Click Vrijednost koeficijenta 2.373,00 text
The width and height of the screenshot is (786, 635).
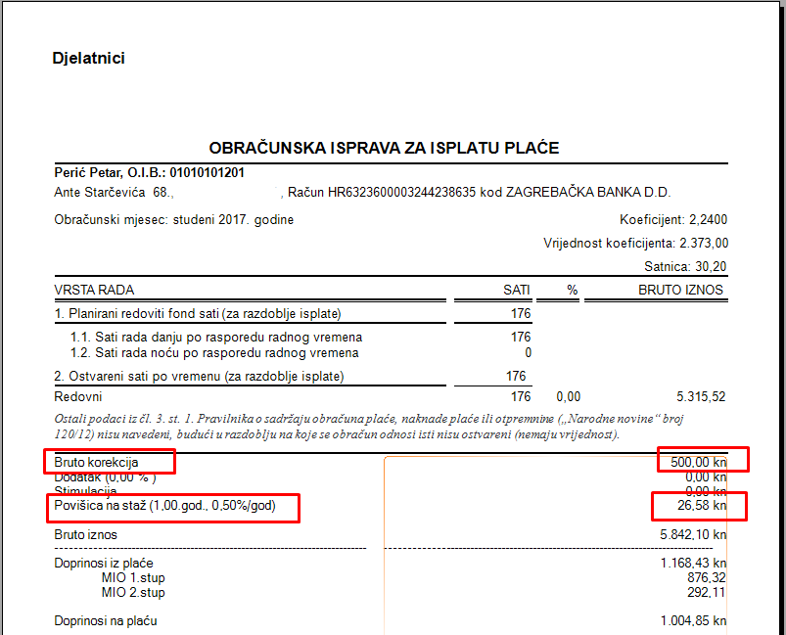pyautogui.click(x=635, y=243)
